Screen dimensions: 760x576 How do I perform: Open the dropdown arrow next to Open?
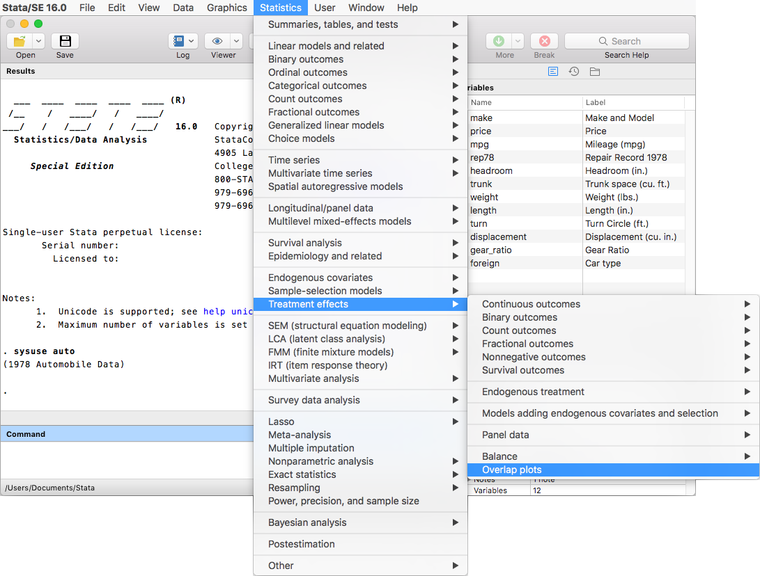click(x=38, y=41)
